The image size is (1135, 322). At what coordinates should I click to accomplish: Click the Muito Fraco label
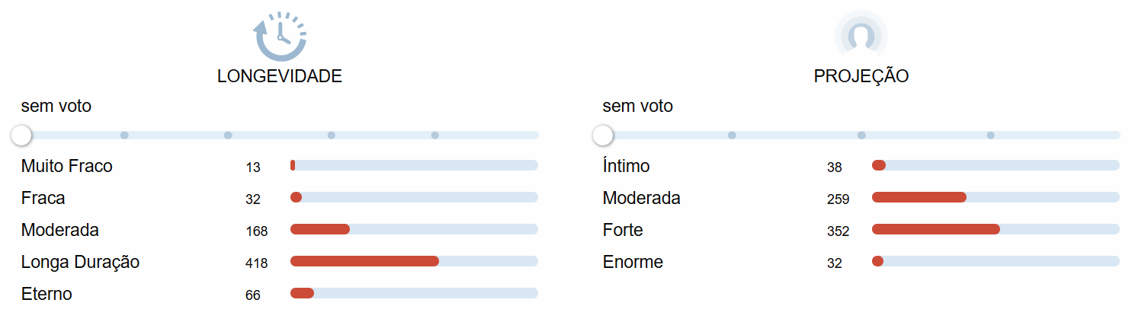tap(67, 166)
